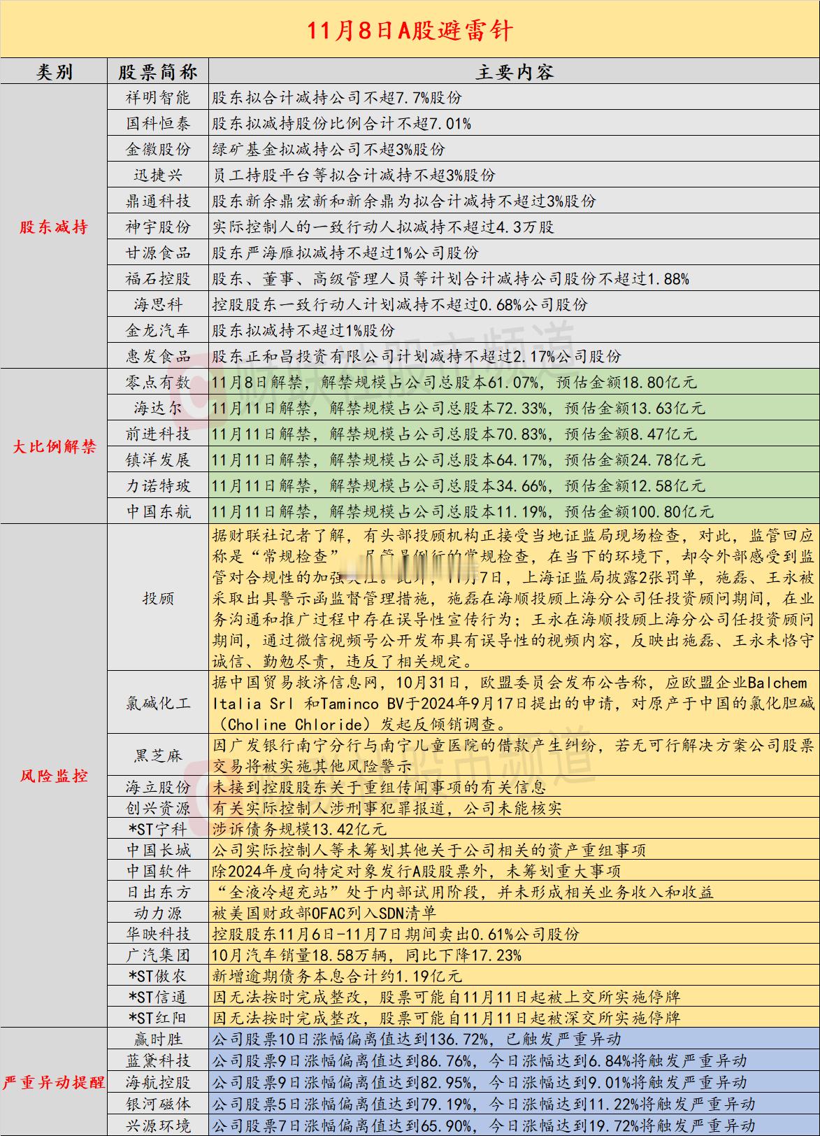Viewport: 820px width, 1136px height.
Task: Click 兴源环境 detail mentioning 65.90% deviation
Action: (484, 1126)
